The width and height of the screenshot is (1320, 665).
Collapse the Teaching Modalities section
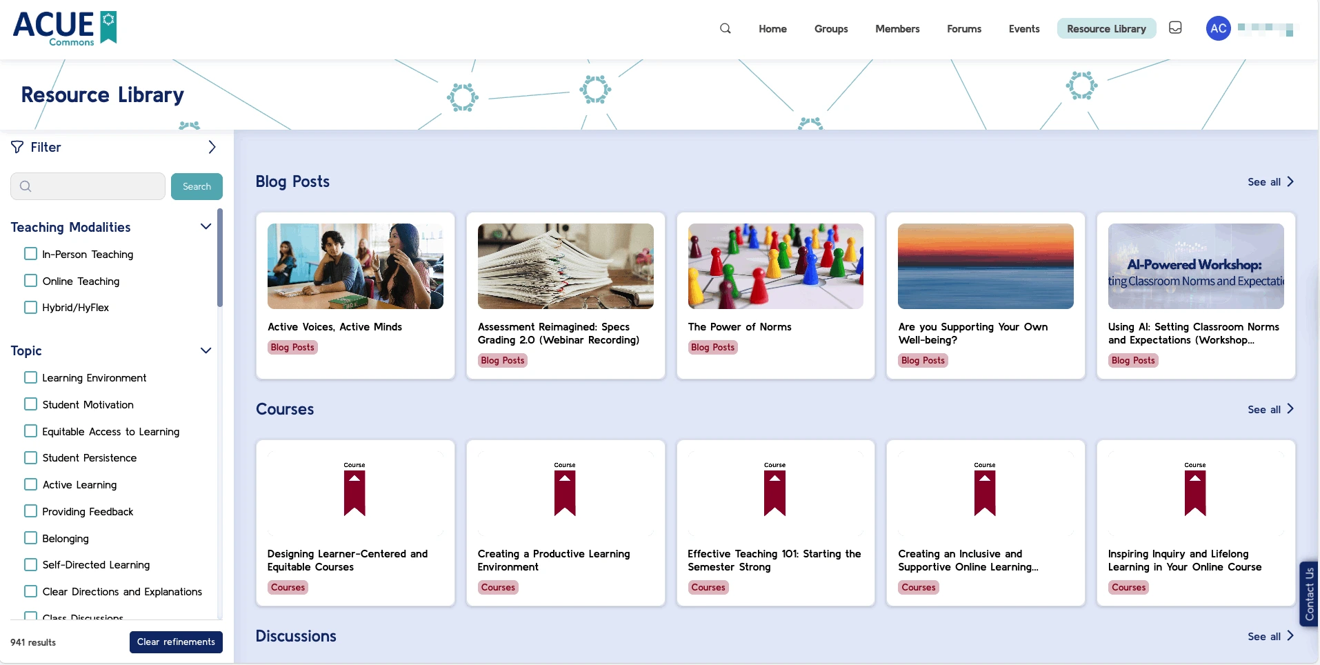pos(206,227)
